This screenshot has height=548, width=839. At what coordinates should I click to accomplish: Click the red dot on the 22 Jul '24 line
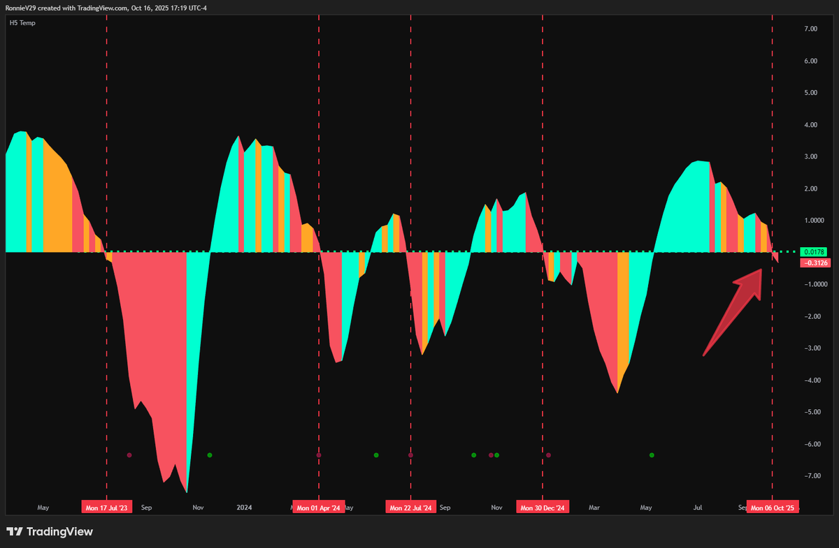[x=410, y=455]
